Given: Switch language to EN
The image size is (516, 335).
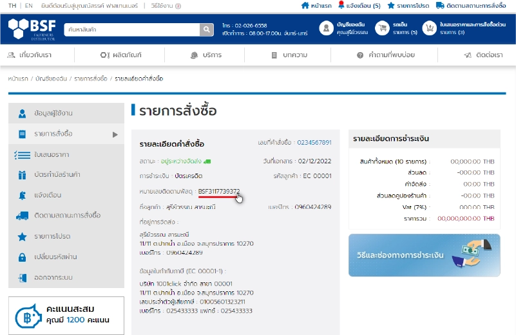Looking at the screenshot, I should click(x=29, y=6).
